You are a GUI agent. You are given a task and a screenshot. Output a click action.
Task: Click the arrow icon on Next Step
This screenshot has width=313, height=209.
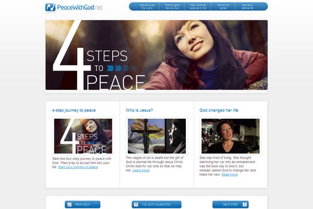[245, 205]
